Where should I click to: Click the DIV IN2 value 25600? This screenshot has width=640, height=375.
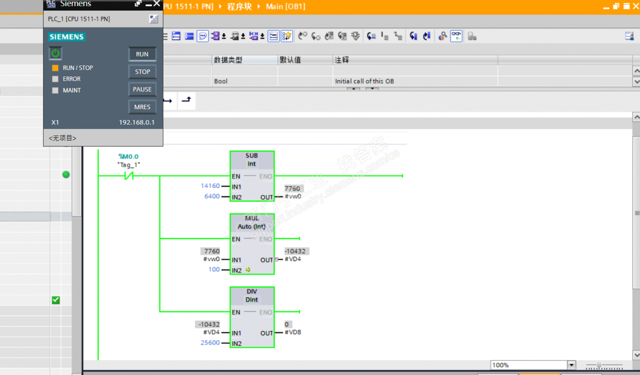[x=210, y=343]
